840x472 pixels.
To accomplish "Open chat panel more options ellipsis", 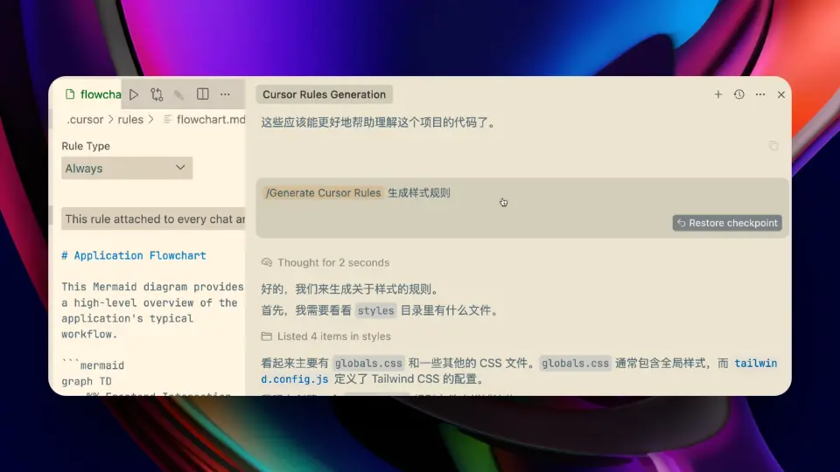I will point(760,94).
